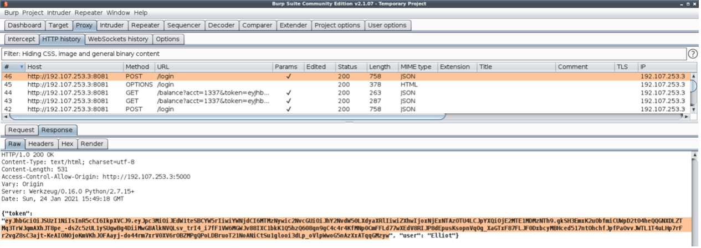701x248 pixels.
Task: Sort by the Comment column header
Action: point(585,67)
